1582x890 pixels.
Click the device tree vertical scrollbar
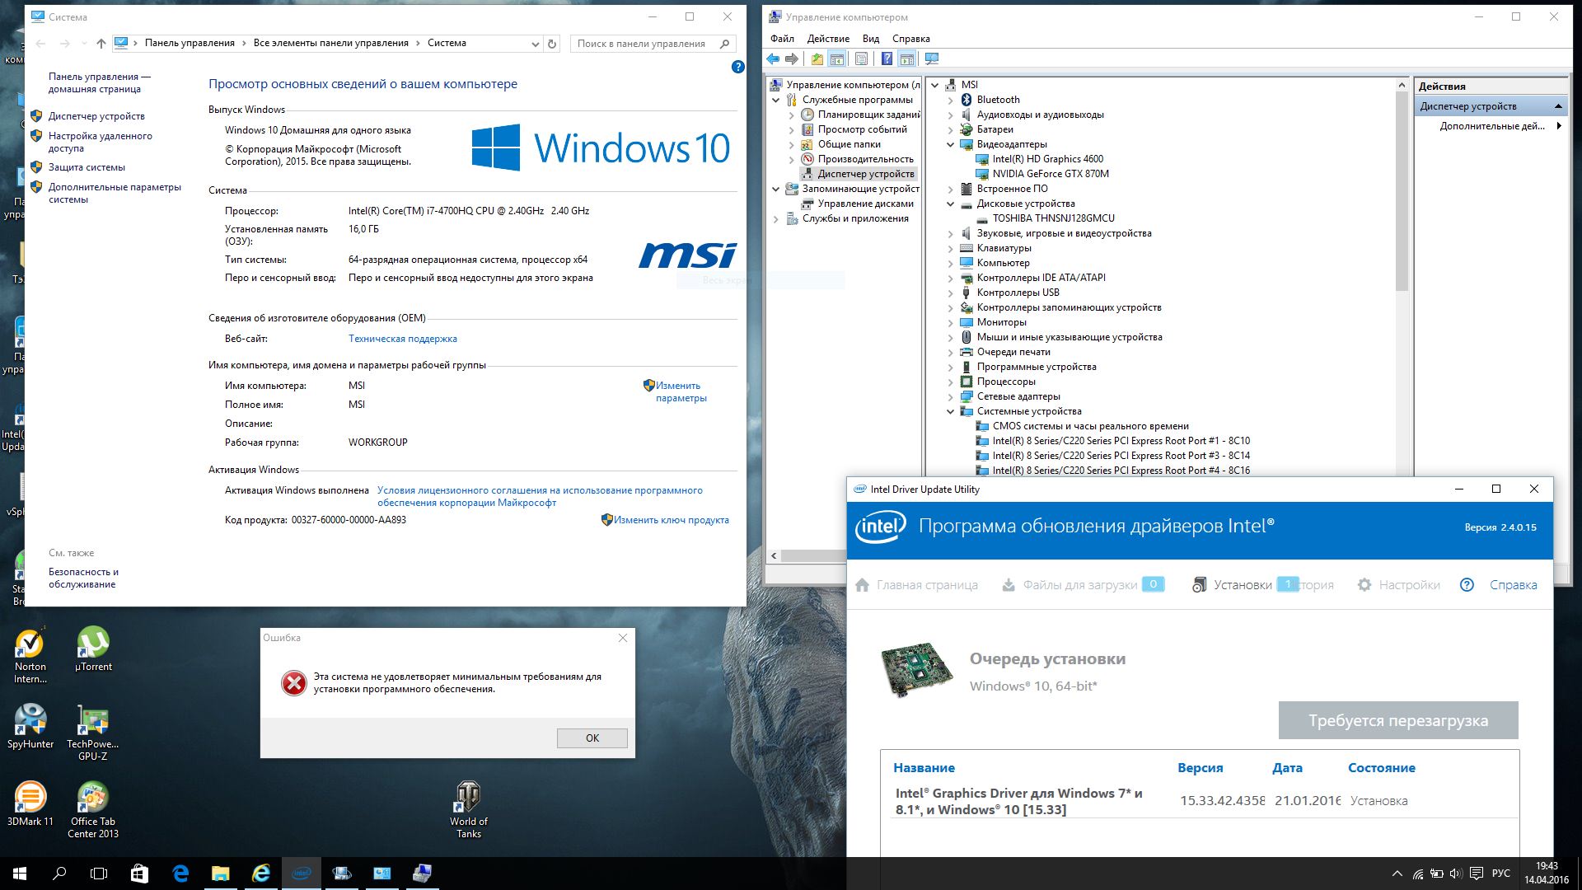coord(1402,190)
